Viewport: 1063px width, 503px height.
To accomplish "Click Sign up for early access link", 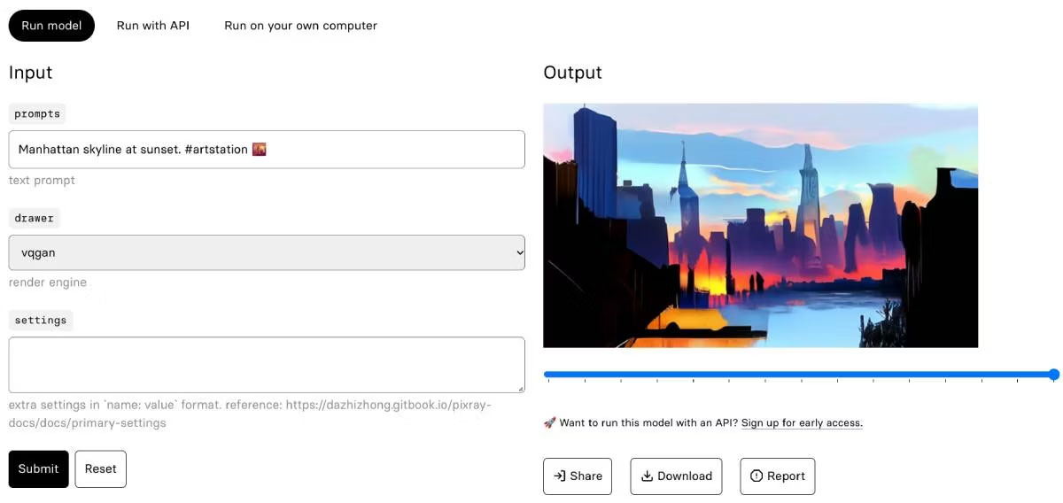I will coord(802,423).
